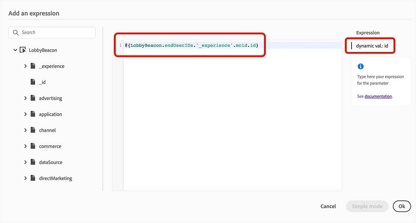Select the _experience field label
Viewport: 416px width, 223px height.
(51, 66)
